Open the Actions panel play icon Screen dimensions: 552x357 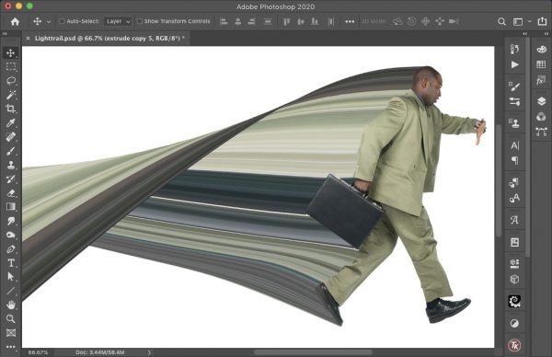(x=514, y=64)
